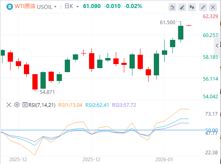Screen dimensions: 221x164
Task: Toggle the RSI1:73.04 line visibility
Action: click(x=70, y=105)
